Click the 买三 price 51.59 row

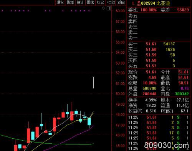coord(159,55)
